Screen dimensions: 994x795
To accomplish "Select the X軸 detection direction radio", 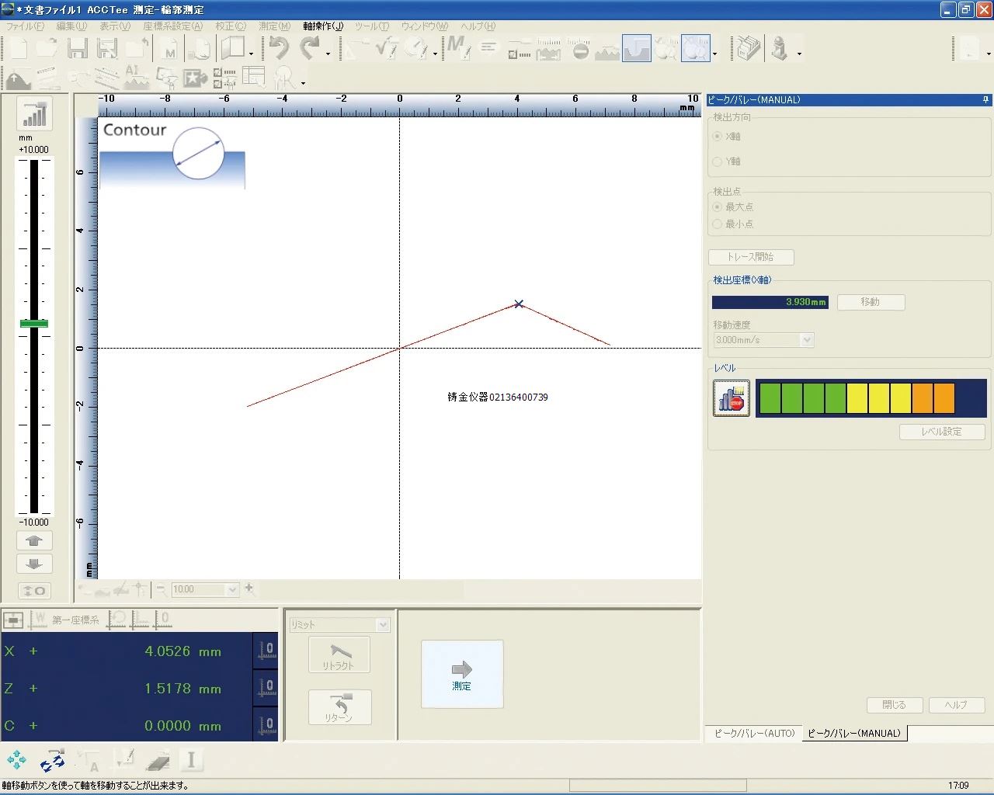I will [718, 137].
